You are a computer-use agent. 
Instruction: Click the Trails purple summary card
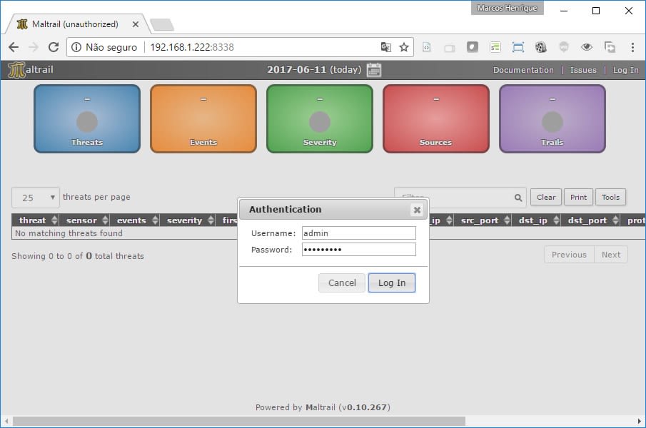point(552,119)
